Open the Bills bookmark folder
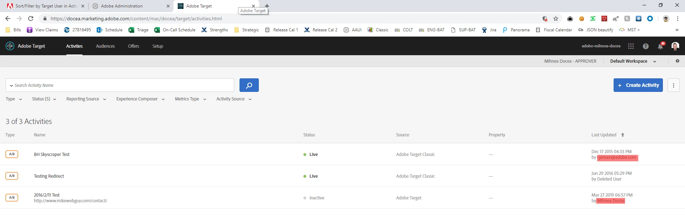Viewport: 685px width, 219px height. [13, 30]
